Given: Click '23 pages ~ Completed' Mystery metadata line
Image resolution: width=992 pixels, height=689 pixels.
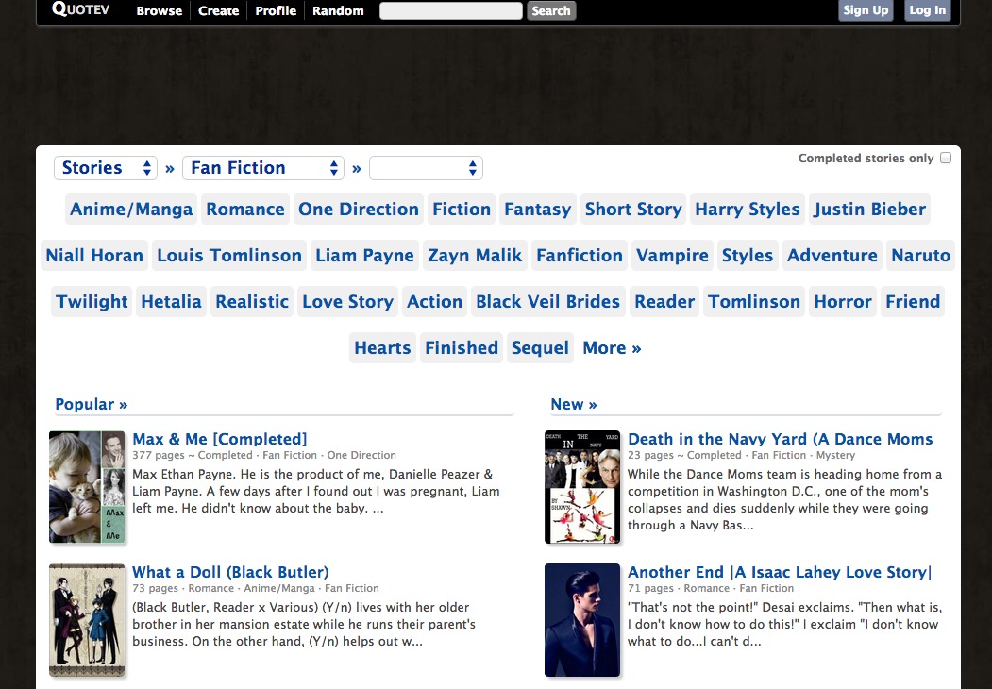Looking at the screenshot, I should [x=741, y=455].
